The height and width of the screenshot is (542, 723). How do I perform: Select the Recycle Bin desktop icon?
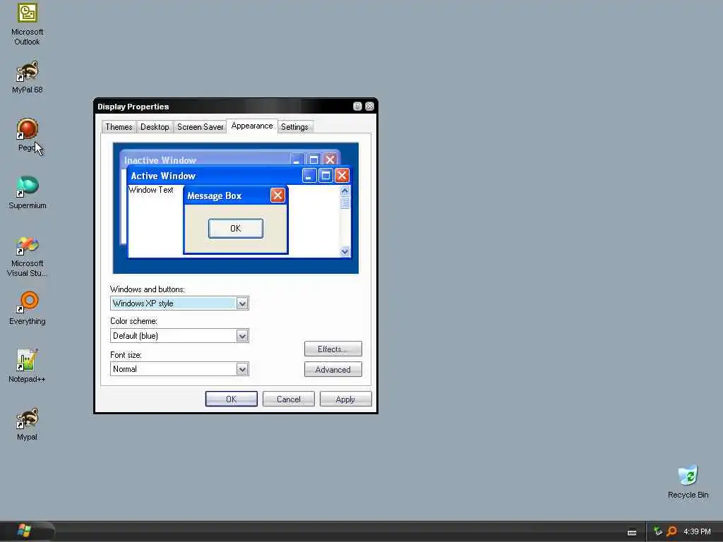coord(688,481)
